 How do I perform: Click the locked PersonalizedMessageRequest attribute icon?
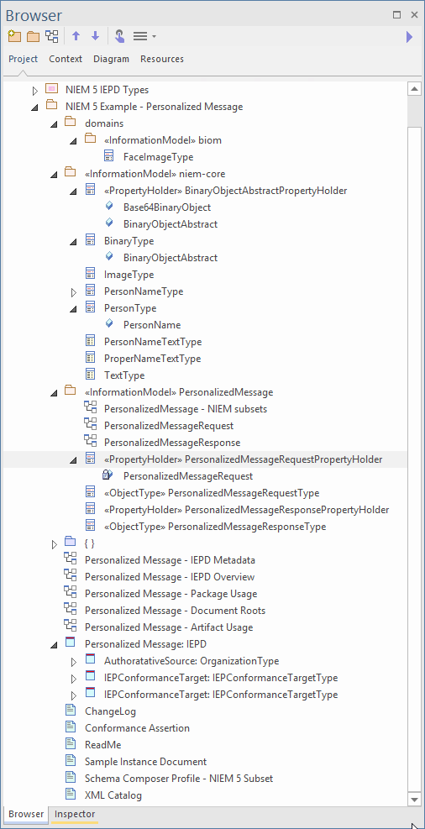click(x=108, y=475)
